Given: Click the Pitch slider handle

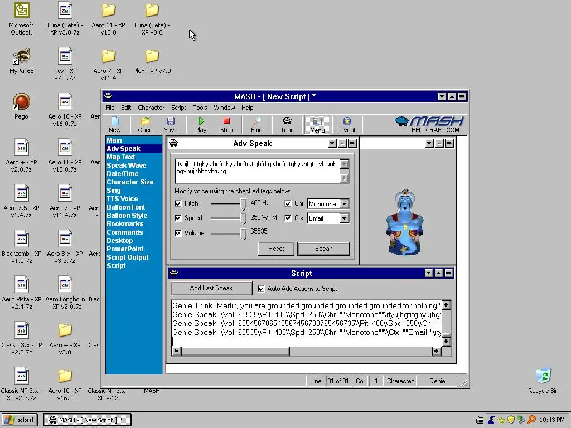Looking at the screenshot, I should coord(243,204).
